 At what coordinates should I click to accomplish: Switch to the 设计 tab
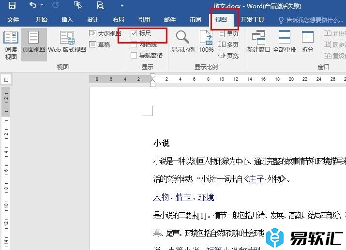(92, 20)
